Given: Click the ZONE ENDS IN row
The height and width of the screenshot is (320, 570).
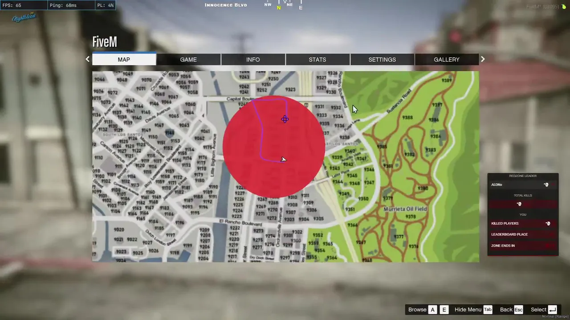Looking at the screenshot, I should point(523,245).
